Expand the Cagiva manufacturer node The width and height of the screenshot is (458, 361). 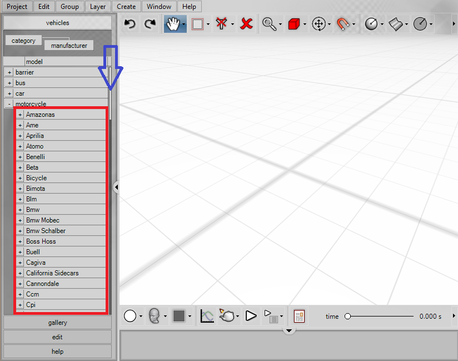click(x=20, y=263)
